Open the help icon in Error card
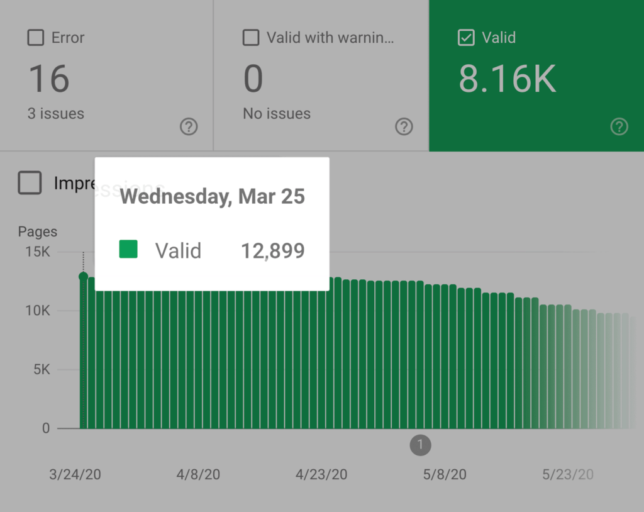 pyautogui.click(x=189, y=127)
